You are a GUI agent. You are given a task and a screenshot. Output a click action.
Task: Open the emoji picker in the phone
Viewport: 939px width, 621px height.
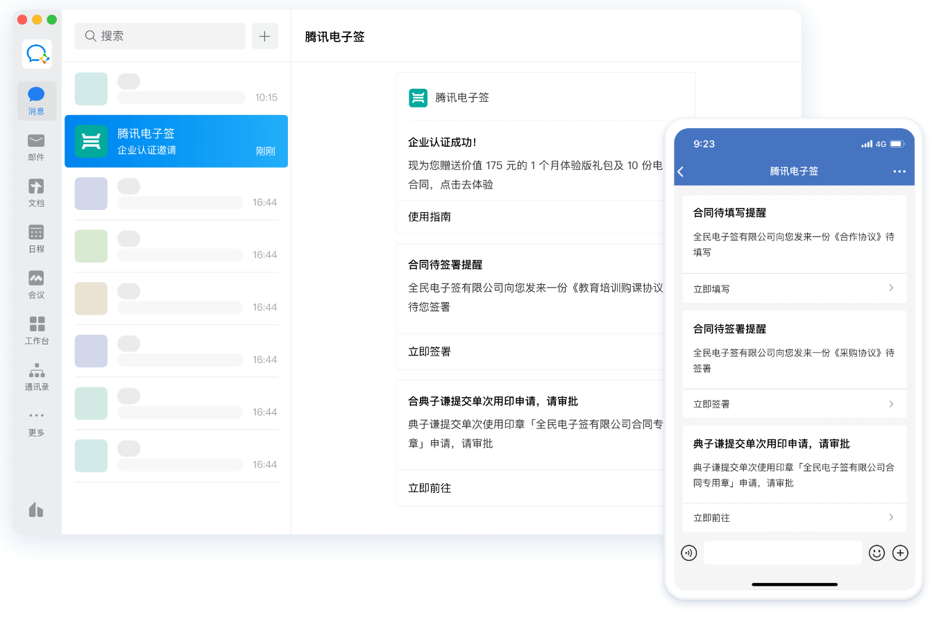(877, 552)
